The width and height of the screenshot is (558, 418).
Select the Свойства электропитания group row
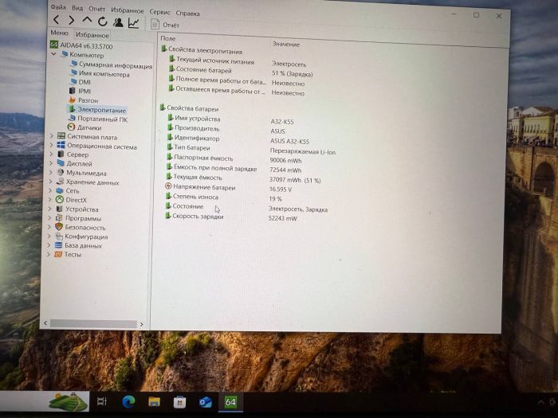pyautogui.click(x=202, y=50)
